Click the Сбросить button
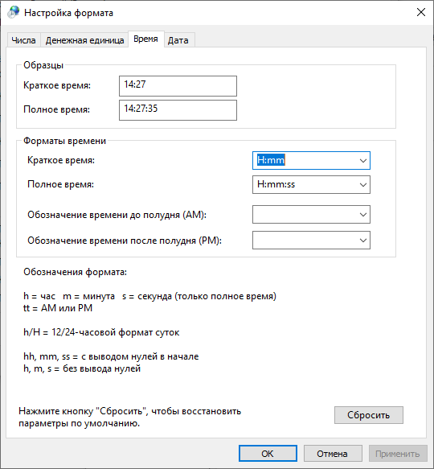This screenshot has height=469, width=434. click(369, 415)
